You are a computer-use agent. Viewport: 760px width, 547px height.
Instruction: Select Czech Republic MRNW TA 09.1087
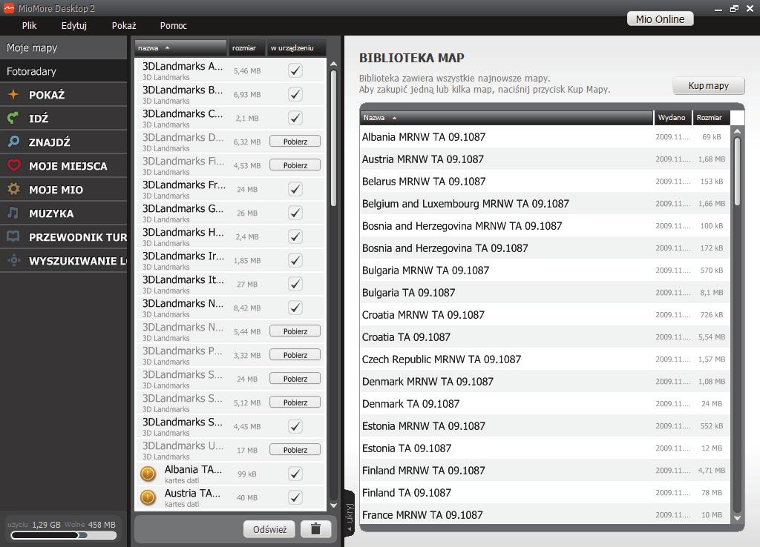point(545,359)
